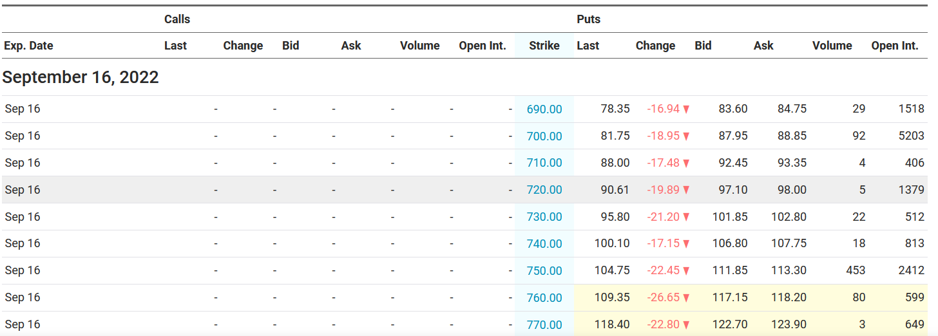Click the Strike column header
Image resolution: width=938 pixels, height=336 pixels.
(544, 46)
